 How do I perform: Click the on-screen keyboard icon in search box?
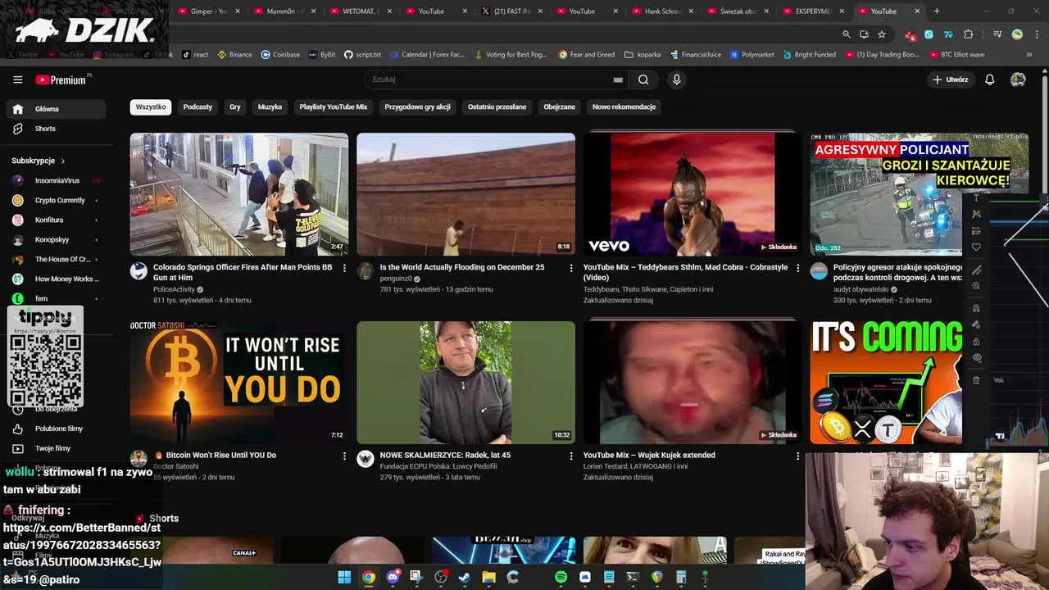click(618, 79)
